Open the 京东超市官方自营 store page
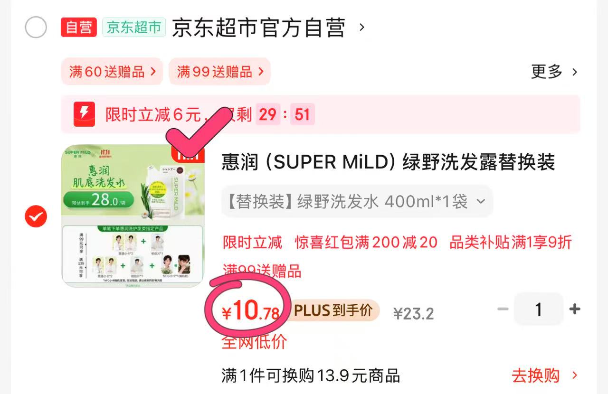 258,28
